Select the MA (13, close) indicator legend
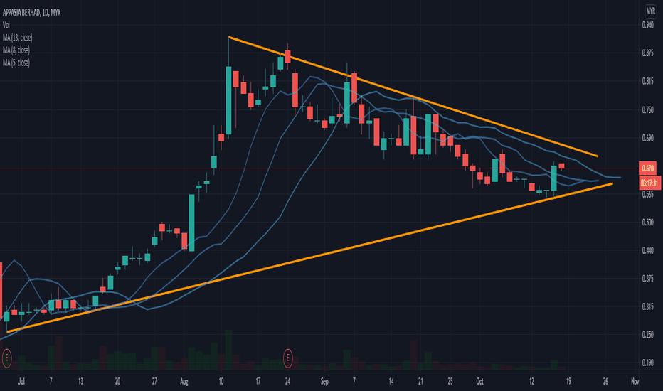Screen dimensions: 663x391 (17, 38)
